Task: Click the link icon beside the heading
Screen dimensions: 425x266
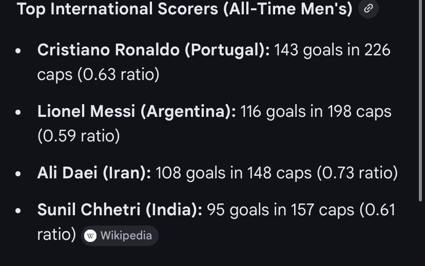Action: coord(368,9)
